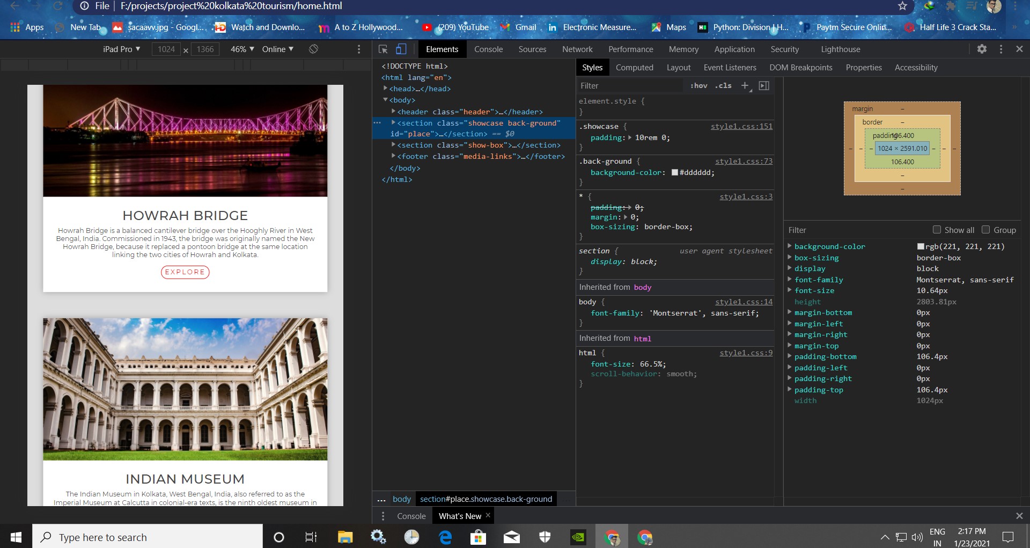Open Chrome from the taskbar

613,536
